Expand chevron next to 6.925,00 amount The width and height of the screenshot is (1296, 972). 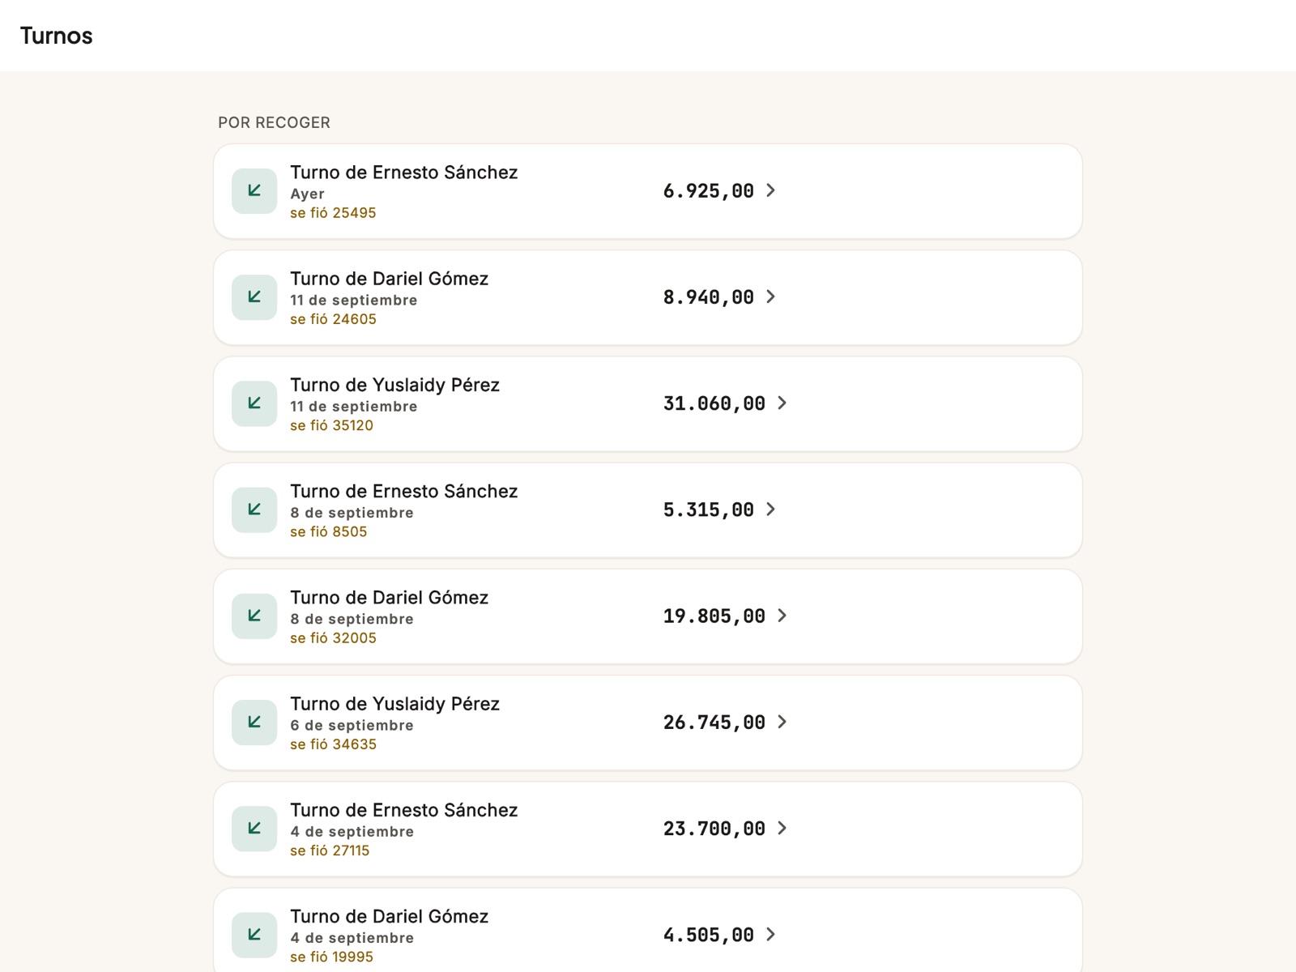tap(771, 190)
